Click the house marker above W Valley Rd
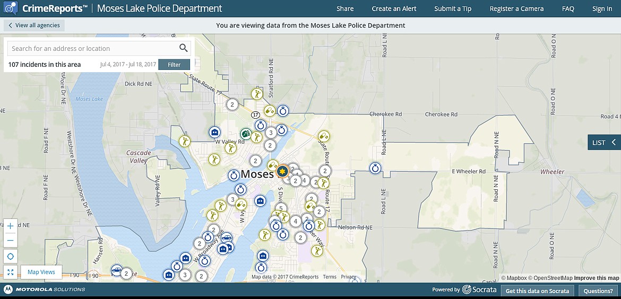621x299 pixels. coord(215,131)
